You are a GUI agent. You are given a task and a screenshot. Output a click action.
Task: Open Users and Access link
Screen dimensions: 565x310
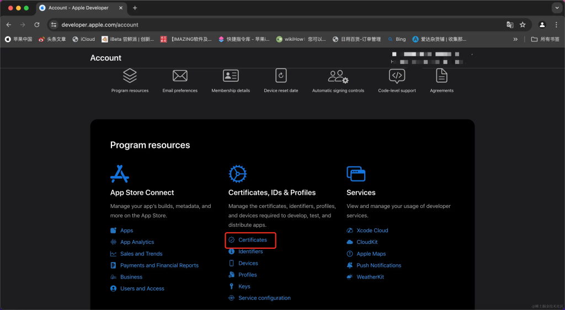(x=142, y=288)
